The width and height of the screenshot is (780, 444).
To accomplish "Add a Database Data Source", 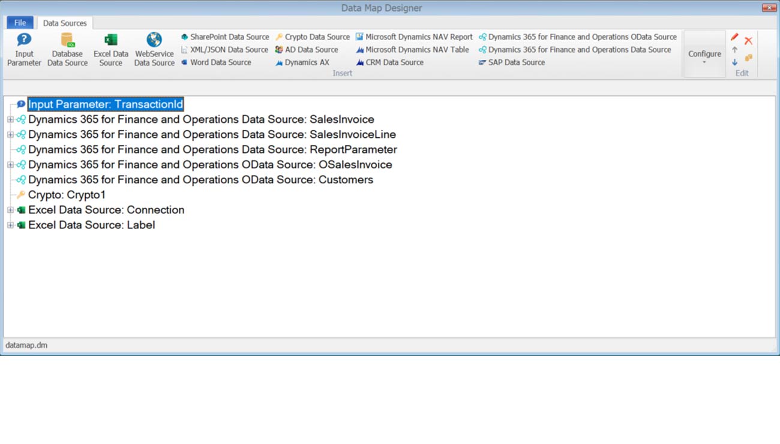I will click(x=67, y=49).
